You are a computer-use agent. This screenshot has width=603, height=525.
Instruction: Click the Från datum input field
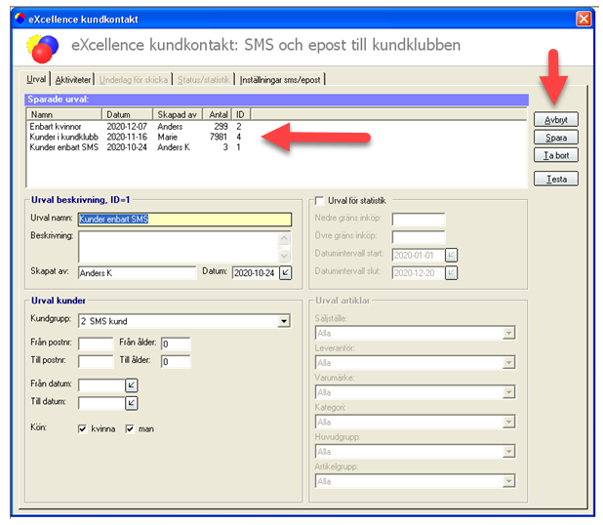(x=101, y=385)
